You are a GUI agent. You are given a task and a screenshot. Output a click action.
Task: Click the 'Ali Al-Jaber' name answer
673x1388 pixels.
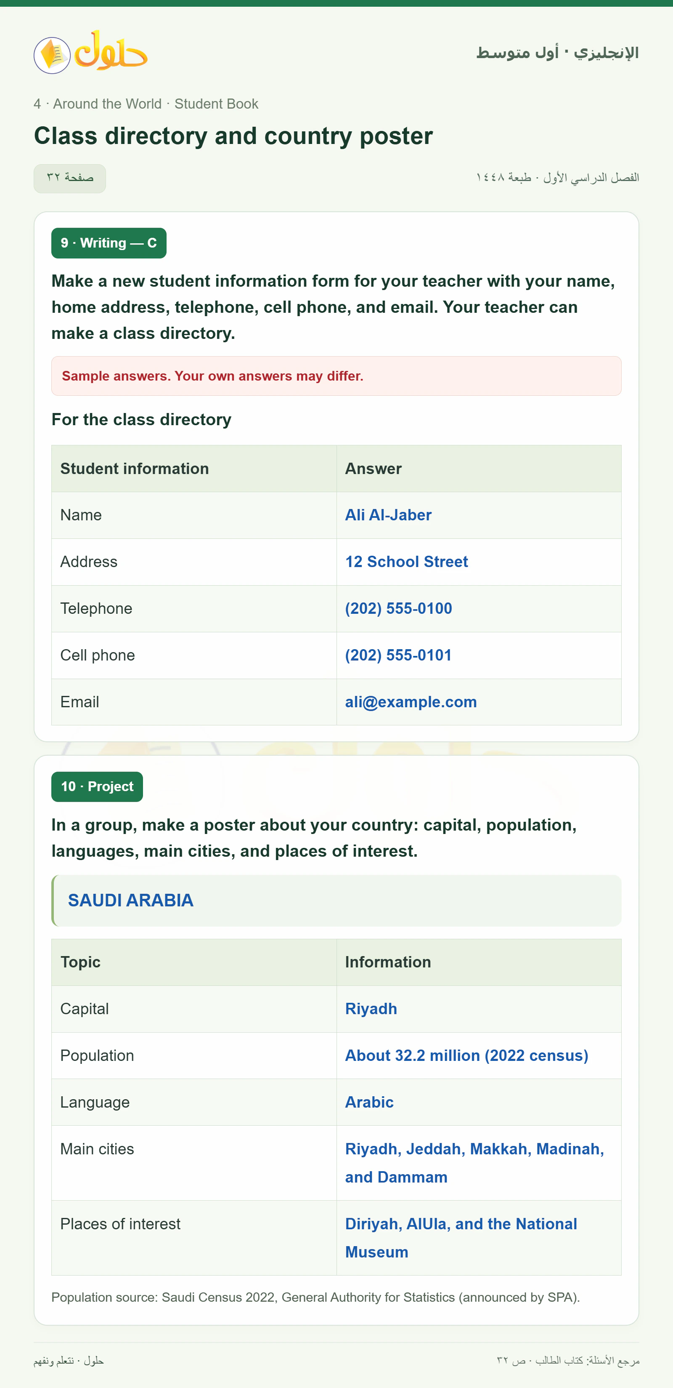[388, 515]
